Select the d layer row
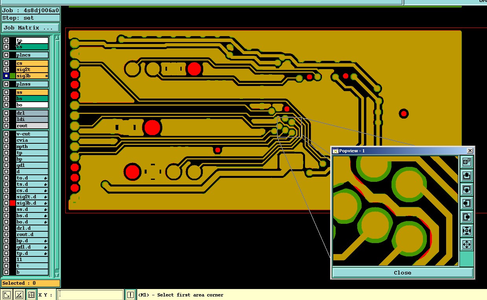 tap(32, 172)
